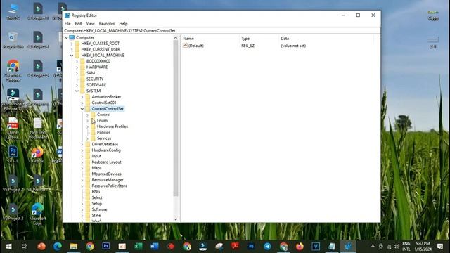Collapse the Computer root node
450x253 pixels.
coord(67,37)
